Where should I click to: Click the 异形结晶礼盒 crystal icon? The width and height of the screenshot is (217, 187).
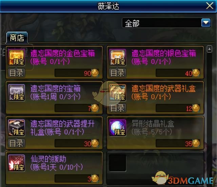(x=118, y=128)
